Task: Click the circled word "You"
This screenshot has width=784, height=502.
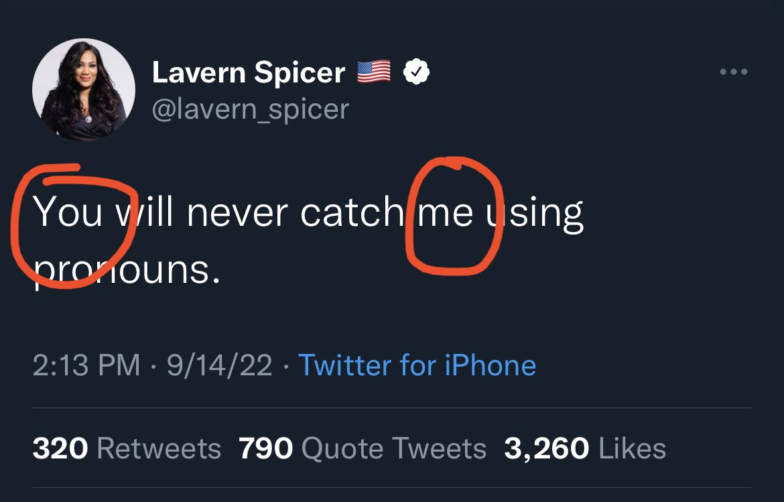Action: click(68, 212)
